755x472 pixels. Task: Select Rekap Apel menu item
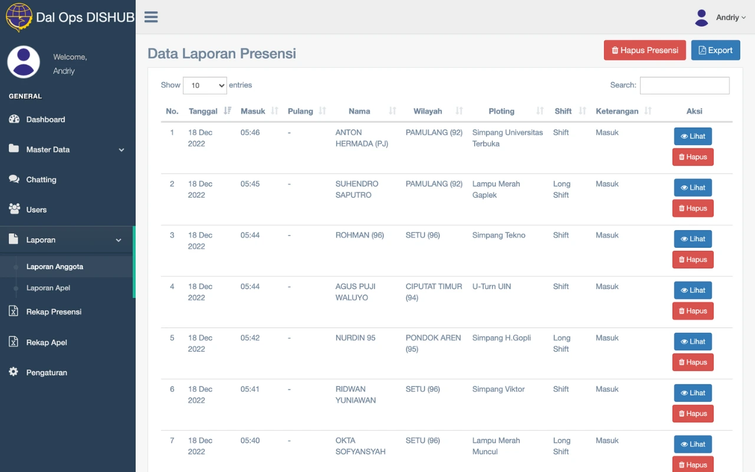47,342
